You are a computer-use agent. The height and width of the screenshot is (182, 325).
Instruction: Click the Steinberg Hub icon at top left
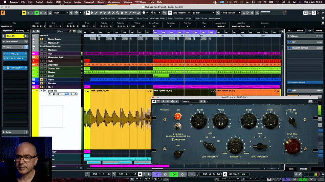click(3, 13)
